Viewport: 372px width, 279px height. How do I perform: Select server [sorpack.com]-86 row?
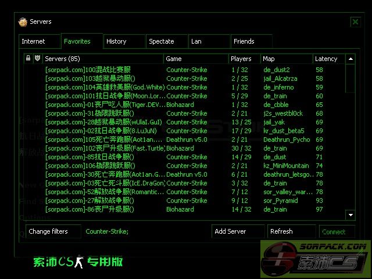[184, 209]
